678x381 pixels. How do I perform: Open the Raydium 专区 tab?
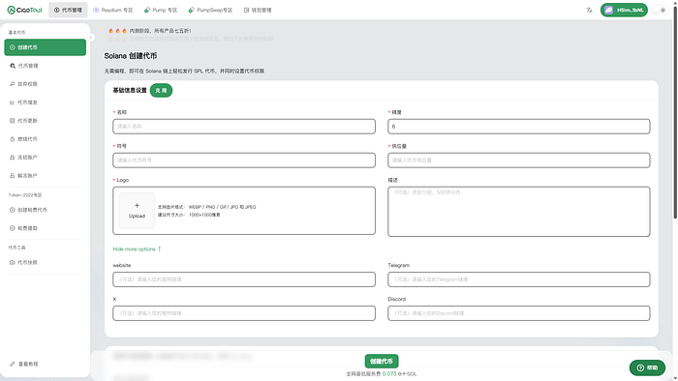[x=113, y=10]
